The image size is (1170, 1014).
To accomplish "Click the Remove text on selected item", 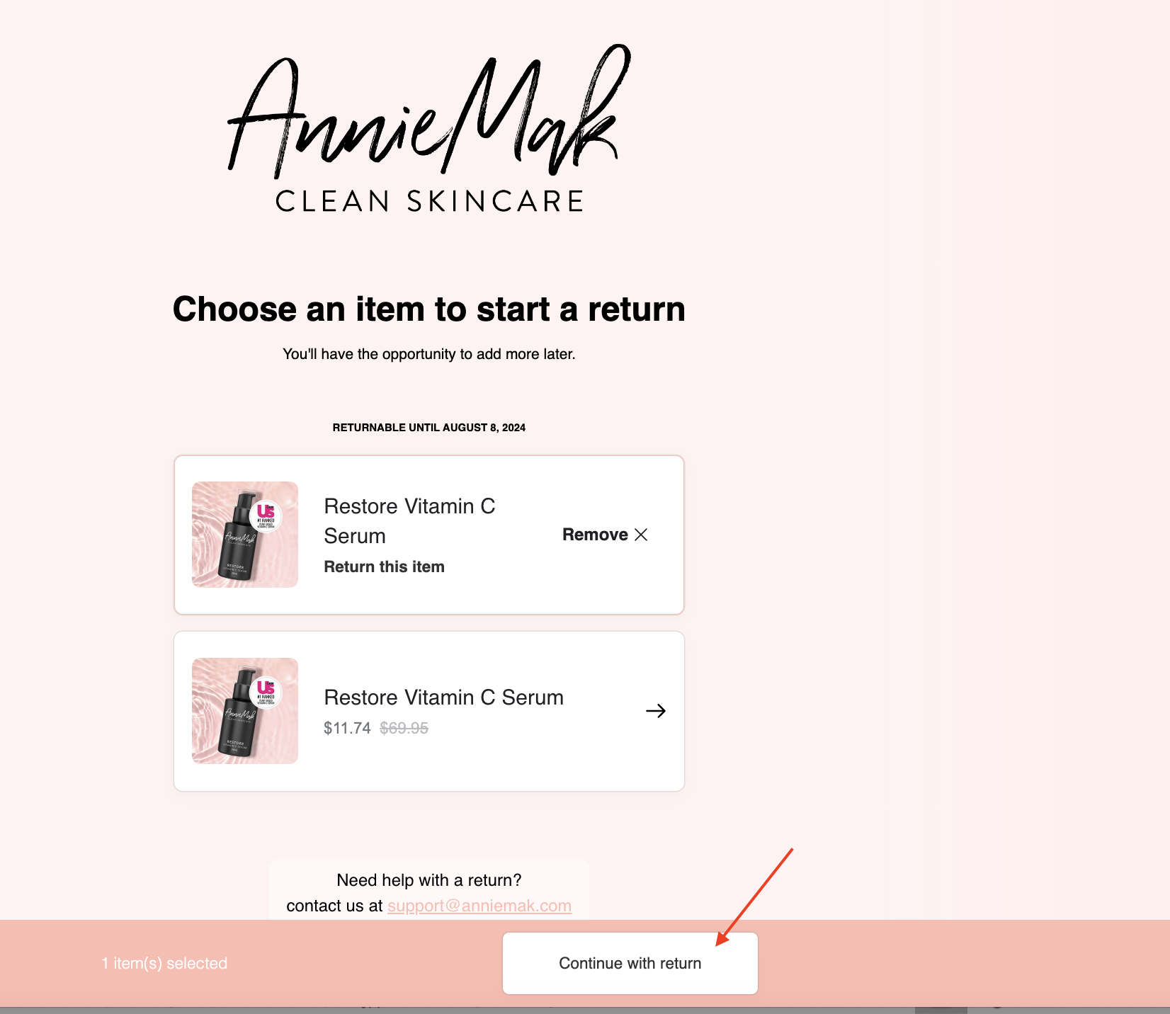I will click(x=595, y=535).
